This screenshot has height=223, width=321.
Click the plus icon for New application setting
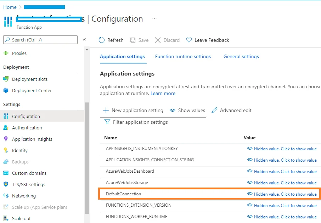point(106,110)
